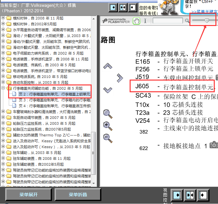The height and width of the screenshot is (204, 218).
Task: Open 页 3 : 行李箱盖控制单元 page
Action: 55,100
